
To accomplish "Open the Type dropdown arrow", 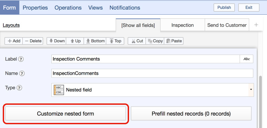I will [251, 90].
